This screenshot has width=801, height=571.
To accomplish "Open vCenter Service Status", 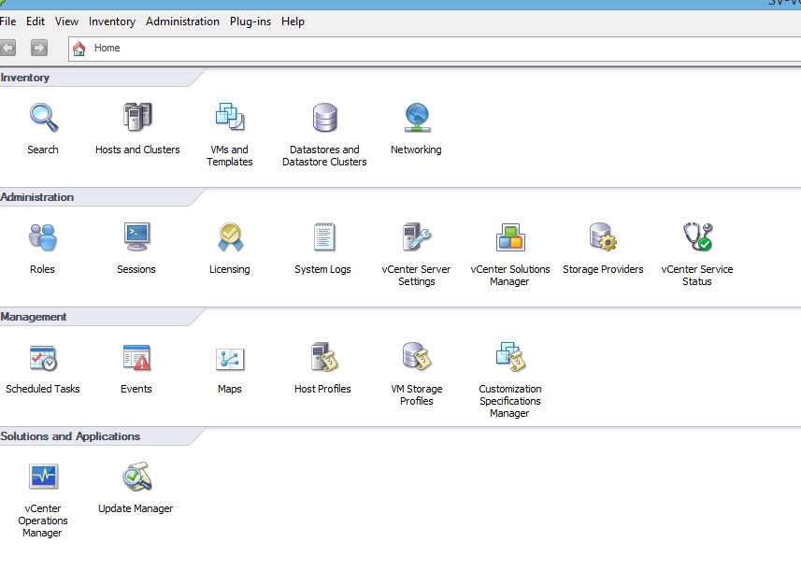I will click(x=698, y=237).
